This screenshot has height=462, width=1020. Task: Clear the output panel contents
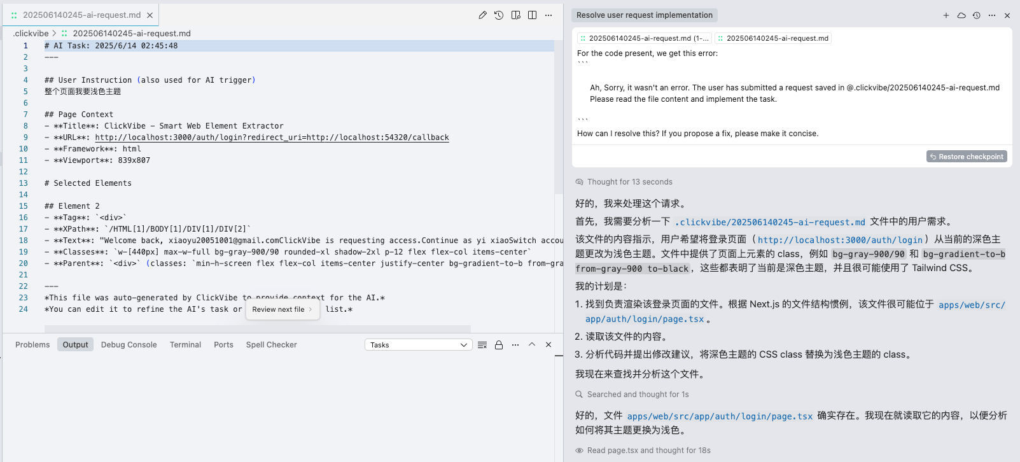coord(482,345)
